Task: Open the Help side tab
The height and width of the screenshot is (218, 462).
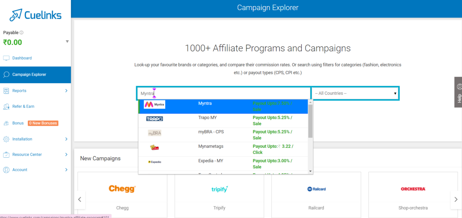Action: 458,92
